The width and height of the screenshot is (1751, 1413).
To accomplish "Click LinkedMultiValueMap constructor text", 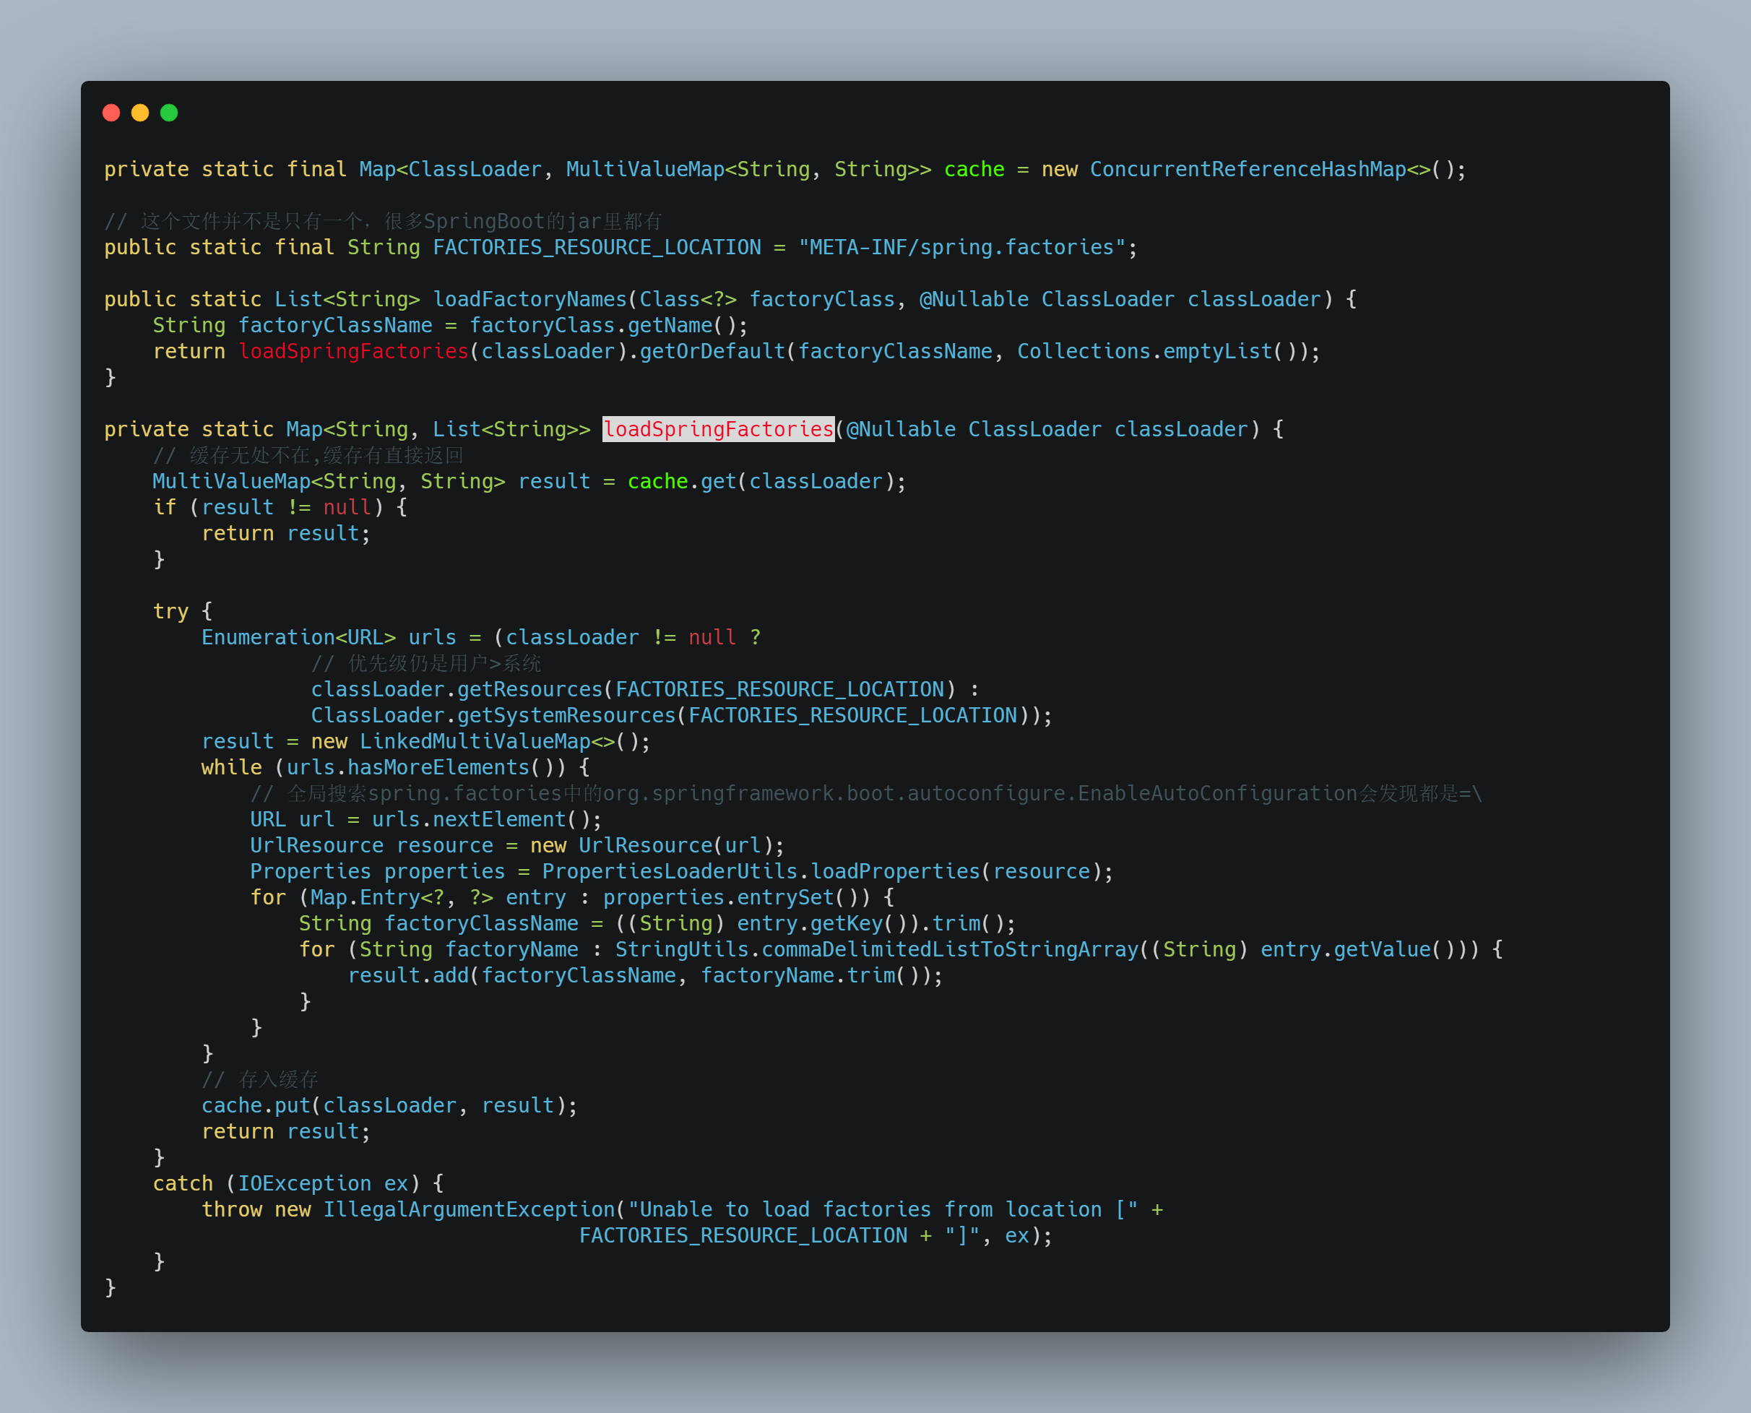I will click(x=475, y=741).
